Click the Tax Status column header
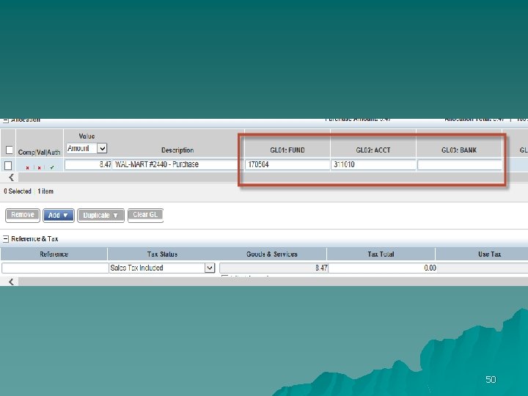 tap(162, 254)
